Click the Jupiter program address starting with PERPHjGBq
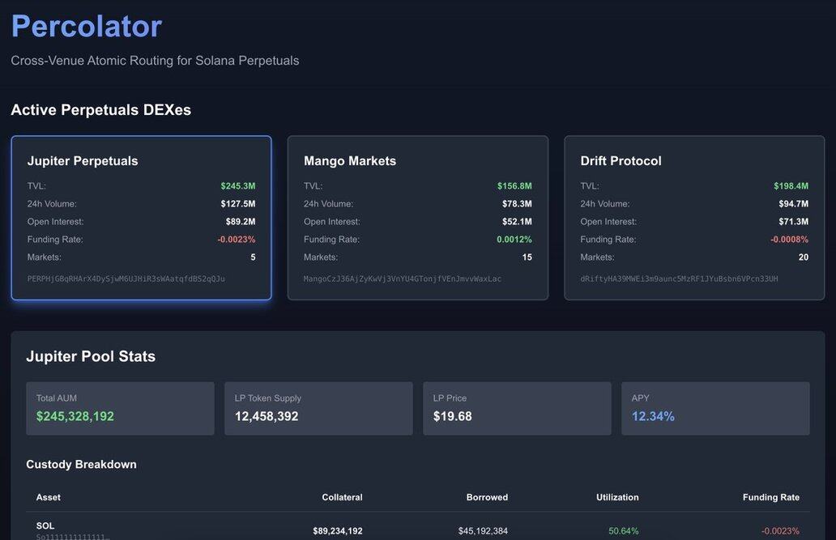 [126, 279]
